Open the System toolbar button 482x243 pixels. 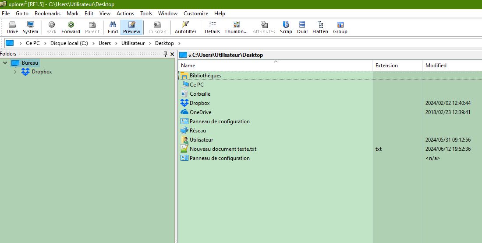pos(30,27)
